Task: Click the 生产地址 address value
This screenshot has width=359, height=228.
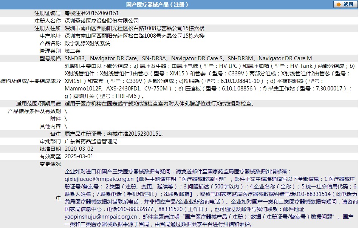Action: tap(135, 36)
